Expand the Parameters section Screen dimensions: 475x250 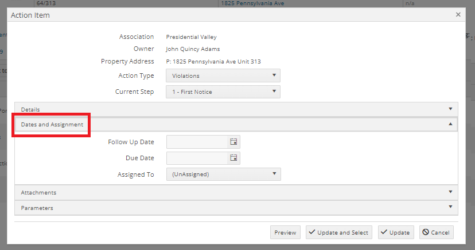click(x=236, y=208)
